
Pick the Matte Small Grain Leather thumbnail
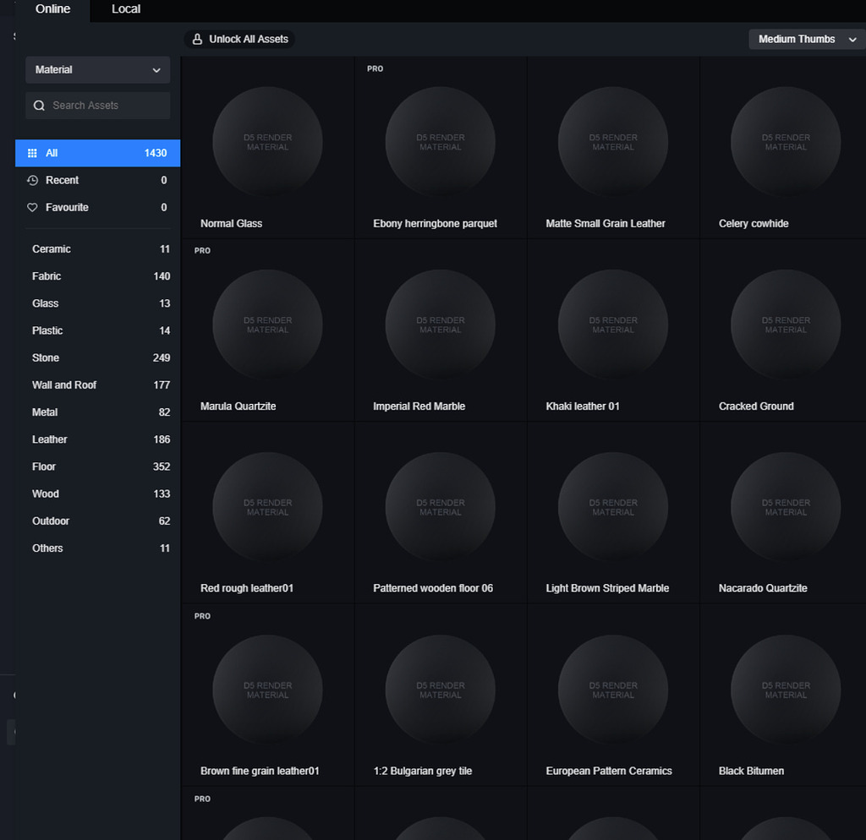(x=613, y=142)
